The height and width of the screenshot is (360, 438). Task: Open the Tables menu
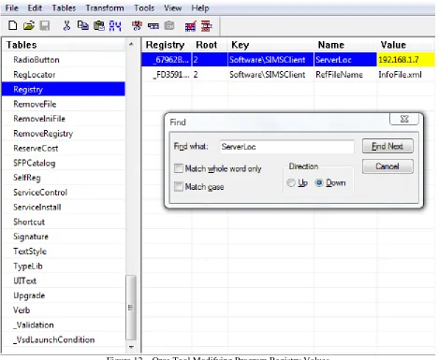pyautogui.click(x=64, y=7)
